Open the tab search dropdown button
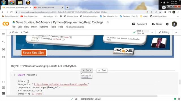This screenshot has width=181, height=101. click(x=164, y=8)
